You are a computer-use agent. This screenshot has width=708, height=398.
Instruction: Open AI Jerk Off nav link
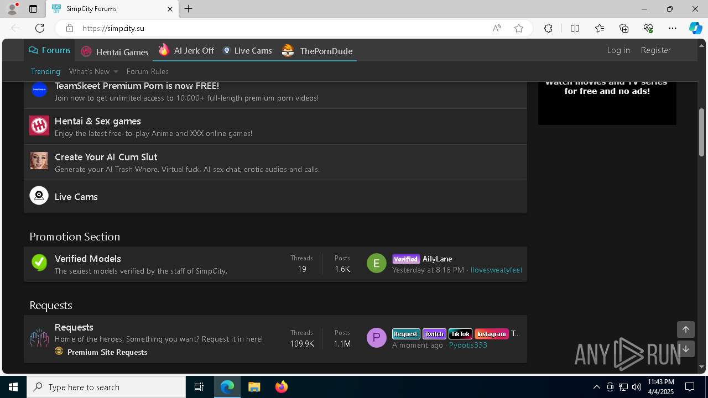(186, 50)
